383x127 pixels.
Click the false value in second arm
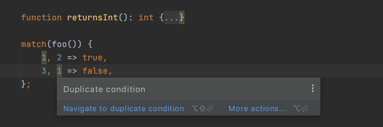coord(95,71)
